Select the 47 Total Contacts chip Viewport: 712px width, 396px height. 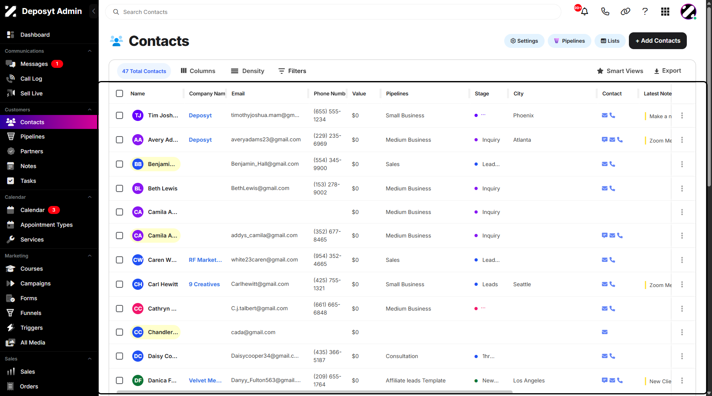(x=144, y=71)
